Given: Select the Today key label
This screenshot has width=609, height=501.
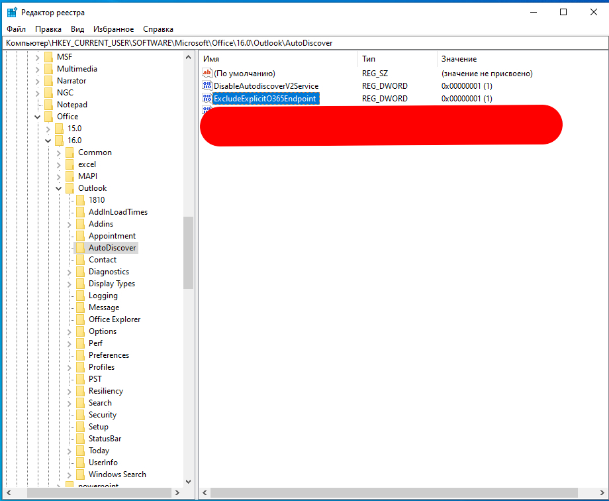Looking at the screenshot, I should [99, 451].
